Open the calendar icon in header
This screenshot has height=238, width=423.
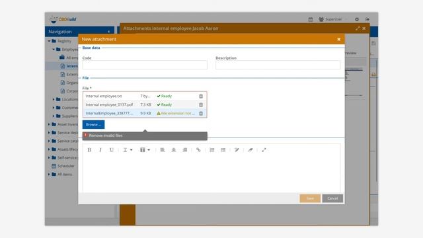(311, 19)
